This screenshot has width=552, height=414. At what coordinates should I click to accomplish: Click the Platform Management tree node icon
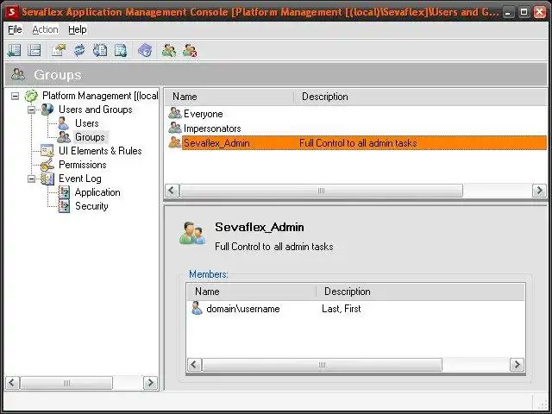click(x=31, y=96)
